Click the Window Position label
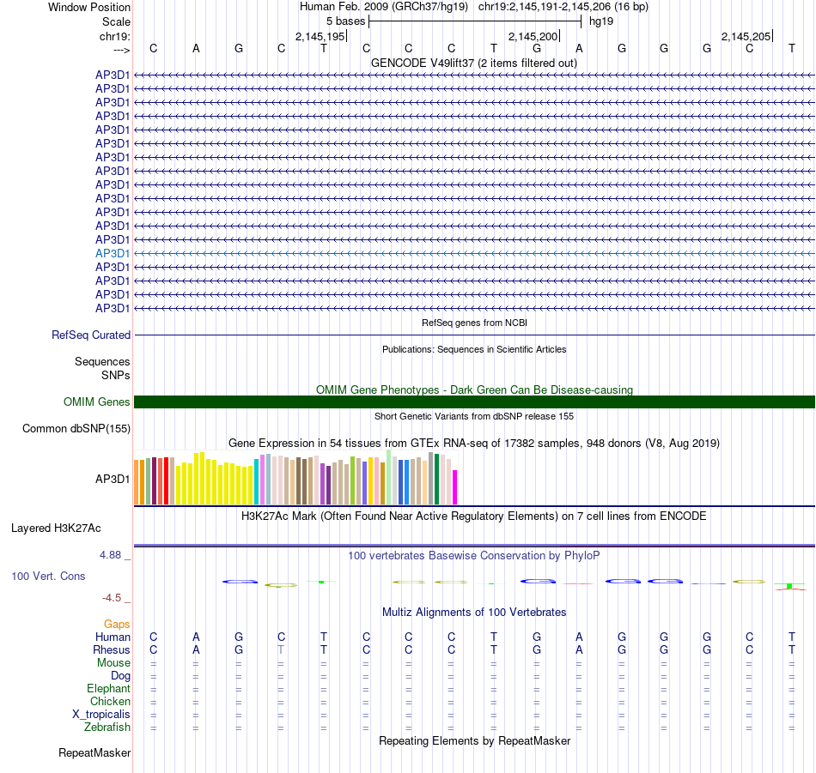The width and height of the screenshot is (816, 773). click(89, 7)
